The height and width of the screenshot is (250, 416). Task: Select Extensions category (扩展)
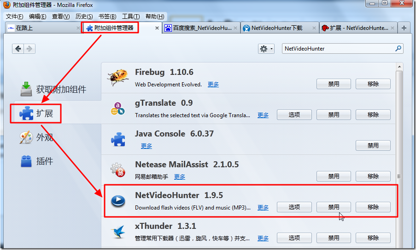click(36, 114)
